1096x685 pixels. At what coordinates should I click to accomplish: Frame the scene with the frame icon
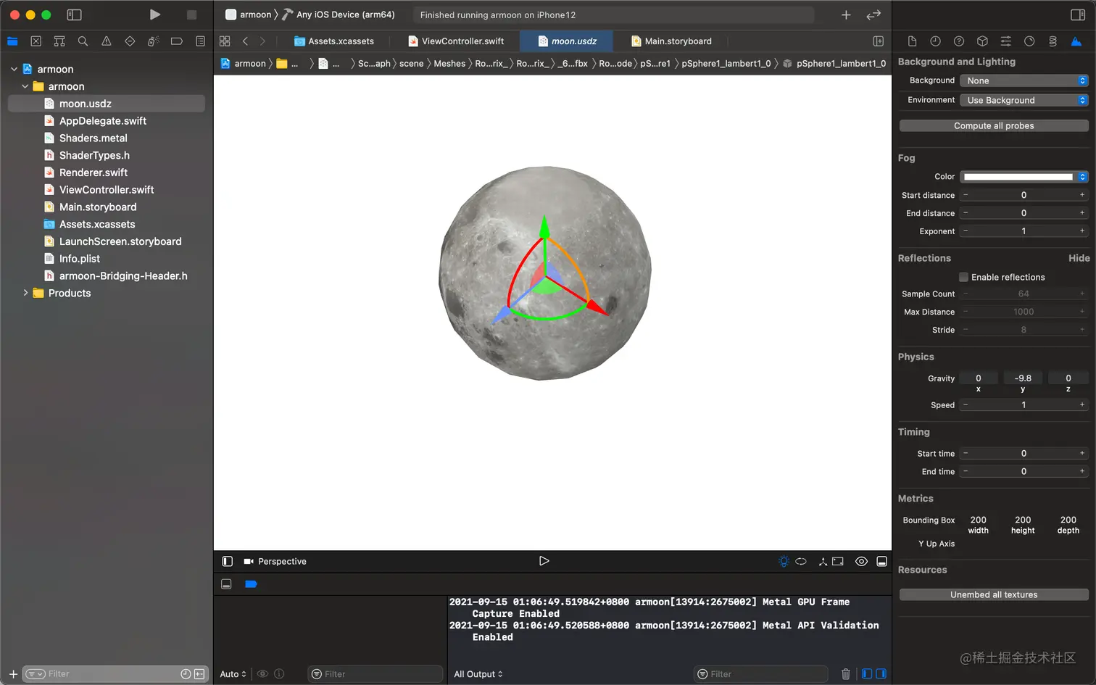click(x=838, y=561)
